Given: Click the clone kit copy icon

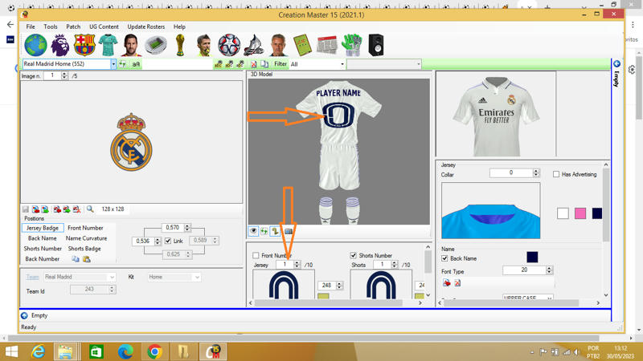Looking at the screenshot, I should pos(264,64).
